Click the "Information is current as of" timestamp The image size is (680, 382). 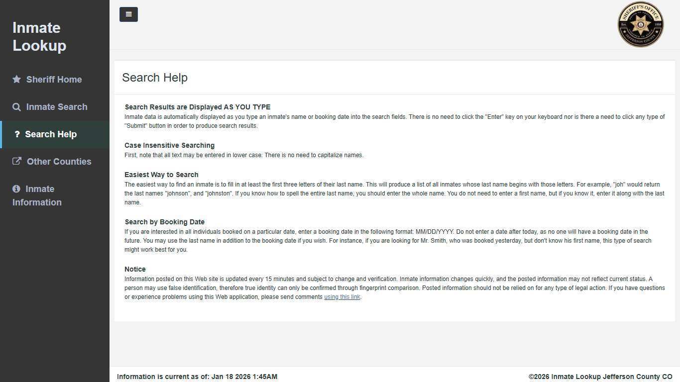(197, 377)
